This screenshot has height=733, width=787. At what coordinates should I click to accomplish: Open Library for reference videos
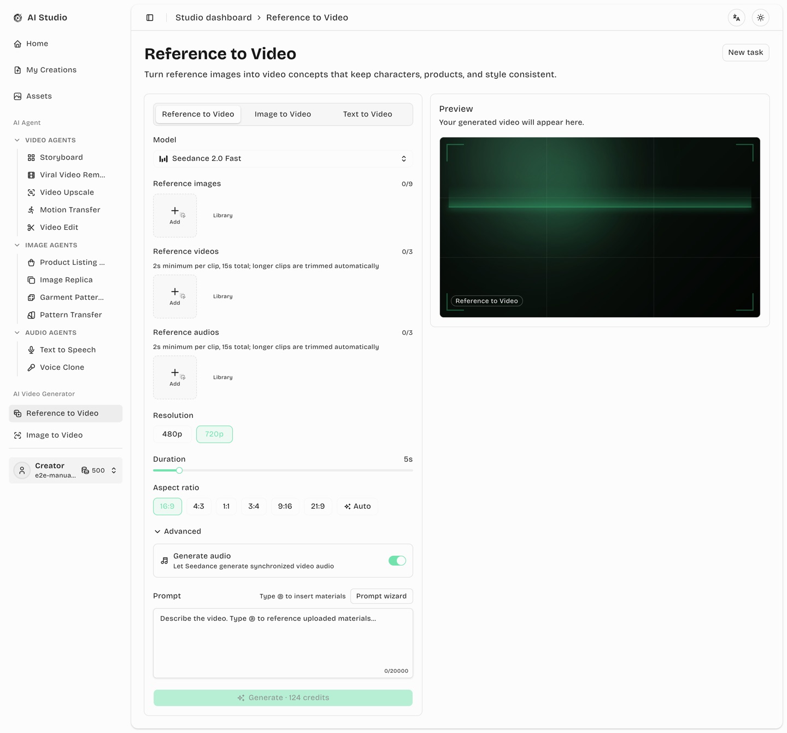(223, 296)
